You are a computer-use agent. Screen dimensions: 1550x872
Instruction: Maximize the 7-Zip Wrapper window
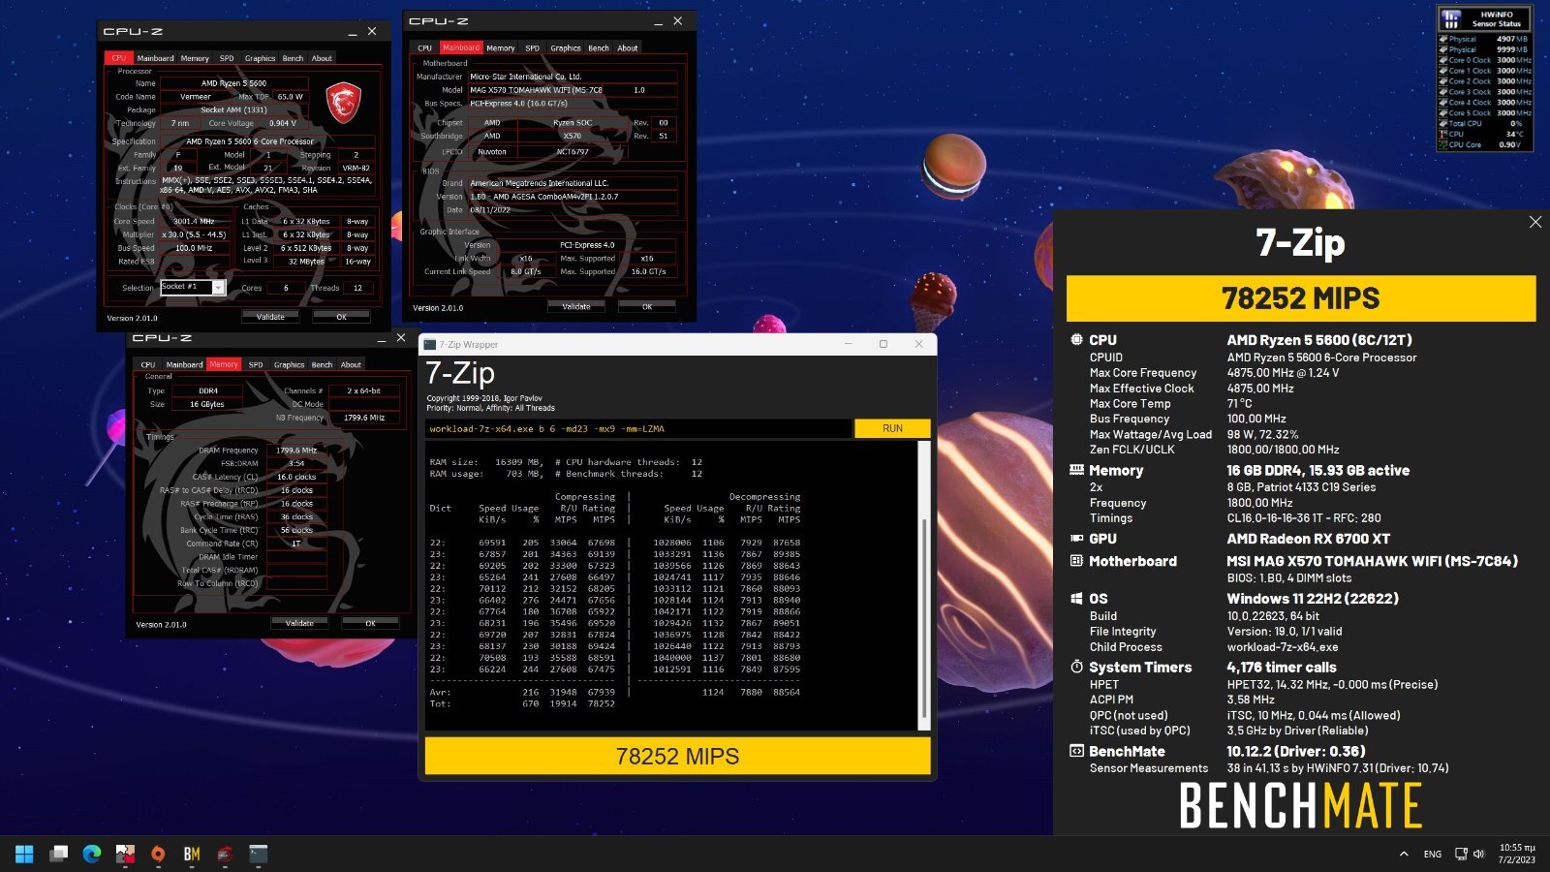click(883, 344)
